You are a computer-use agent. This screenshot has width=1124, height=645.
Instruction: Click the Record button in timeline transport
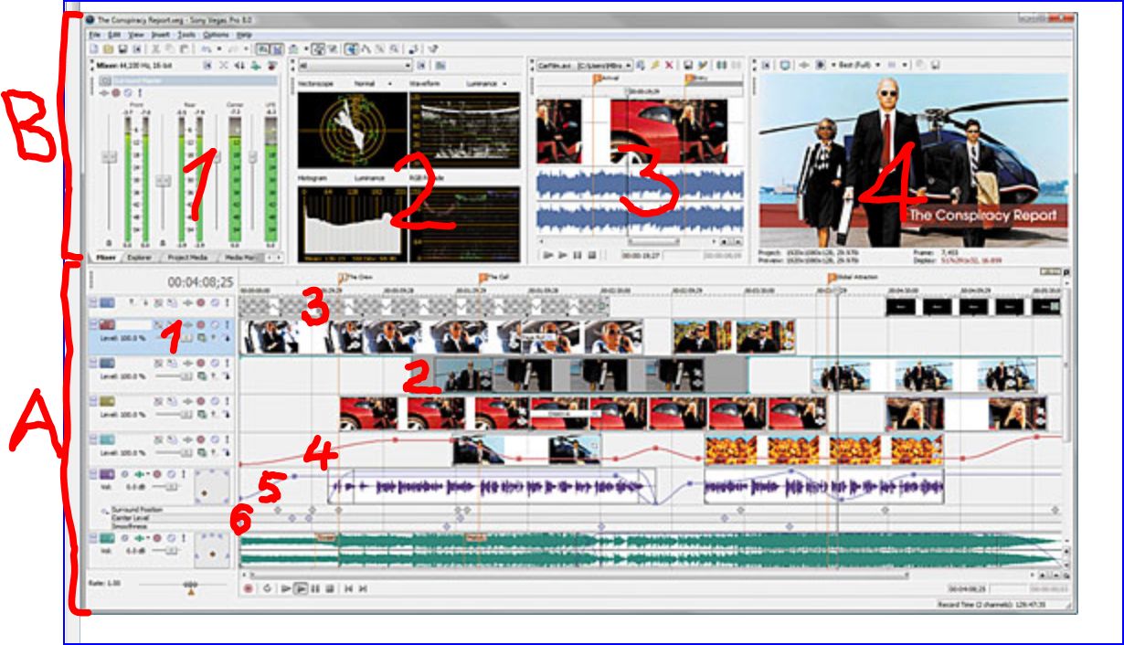click(x=248, y=588)
